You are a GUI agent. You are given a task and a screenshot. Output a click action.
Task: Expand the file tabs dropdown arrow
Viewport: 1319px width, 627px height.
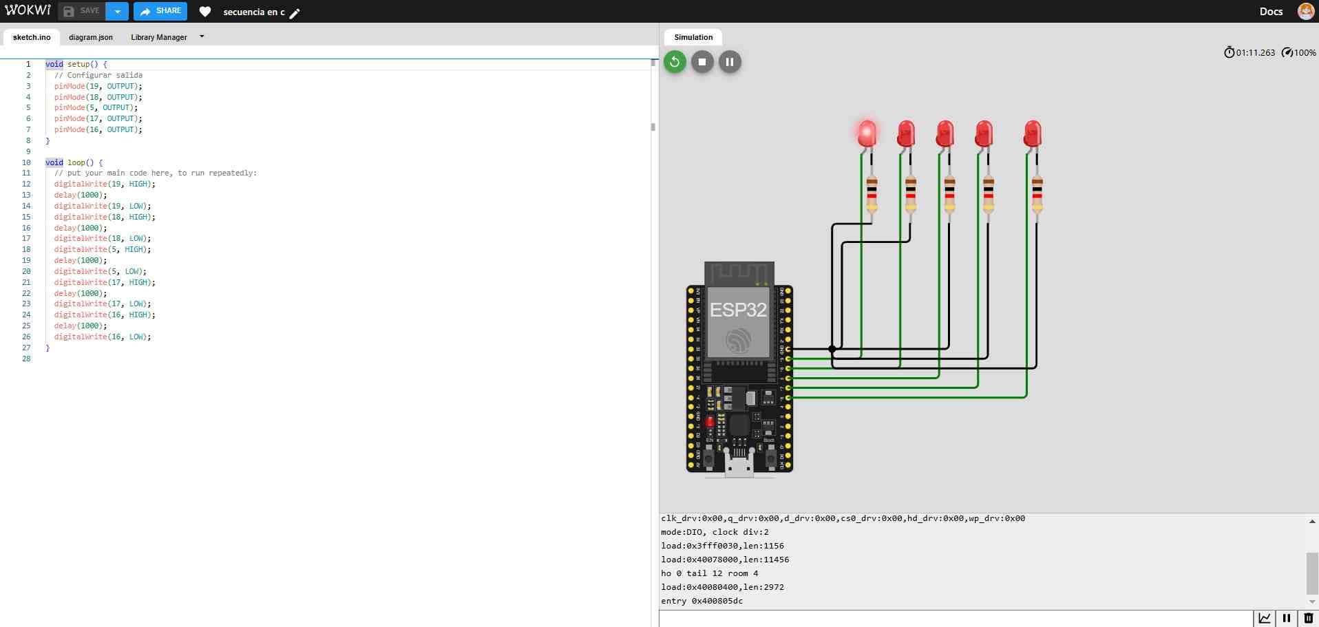[202, 36]
